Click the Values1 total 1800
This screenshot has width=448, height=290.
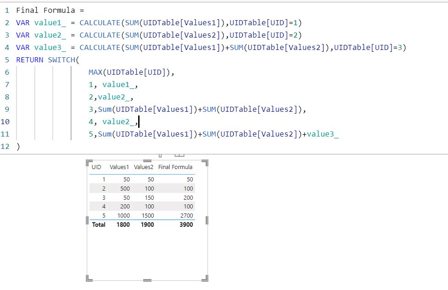(x=123, y=224)
